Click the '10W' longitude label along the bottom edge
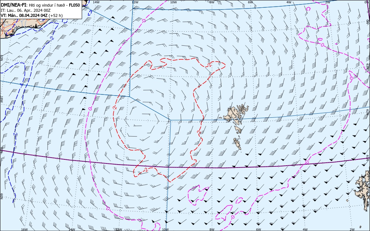Image resolution: width=370 pixels, height=231 pixels. (165, 230)
